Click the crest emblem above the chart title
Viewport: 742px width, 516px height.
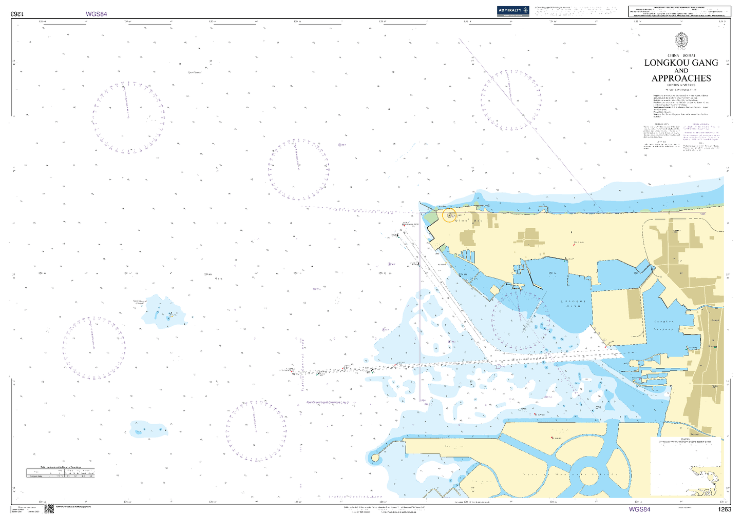coord(681,41)
